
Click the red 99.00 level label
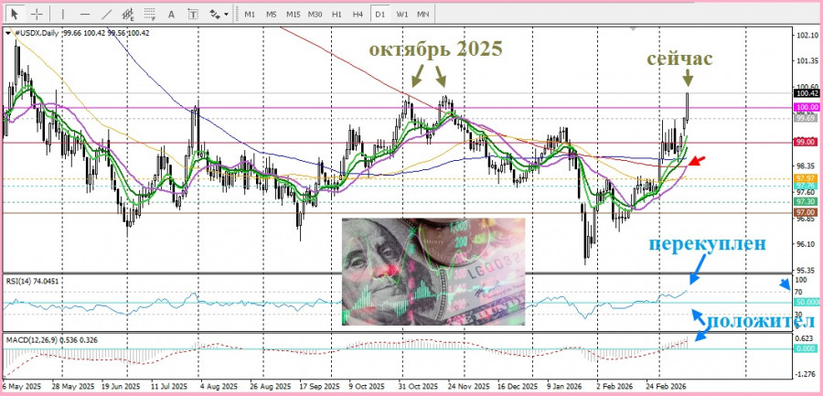pyautogui.click(x=807, y=142)
